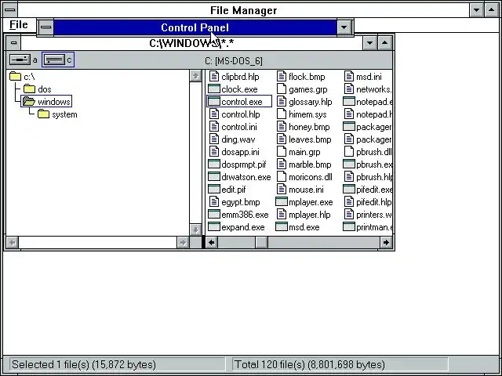The height and width of the screenshot is (376, 502).
Task: Click the edit.pif icon
Action: [214, 190]
